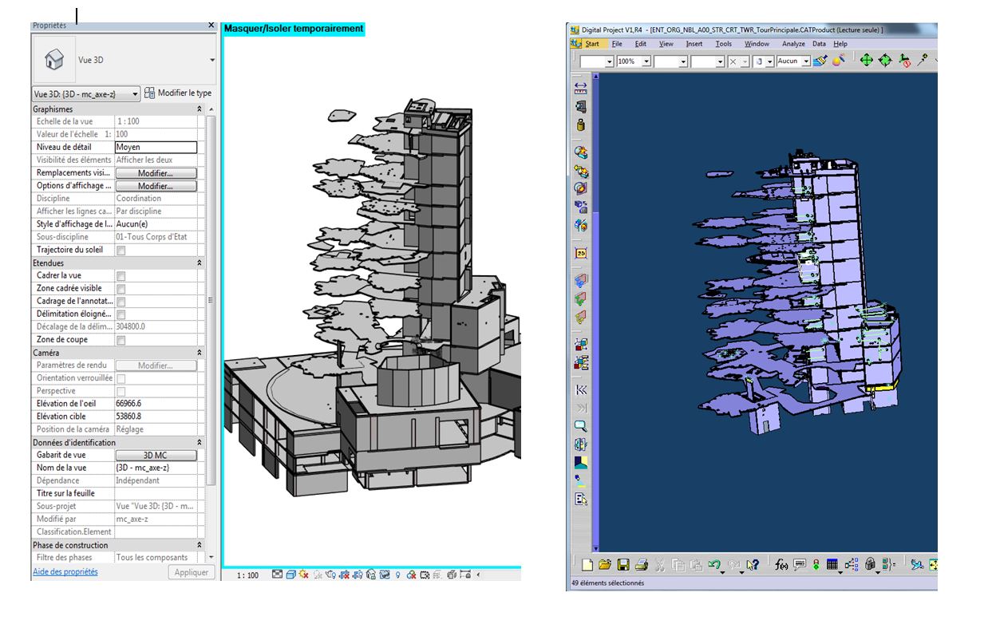
Task: Click the Undo arrow icon
Action: [x=715, y=565]
